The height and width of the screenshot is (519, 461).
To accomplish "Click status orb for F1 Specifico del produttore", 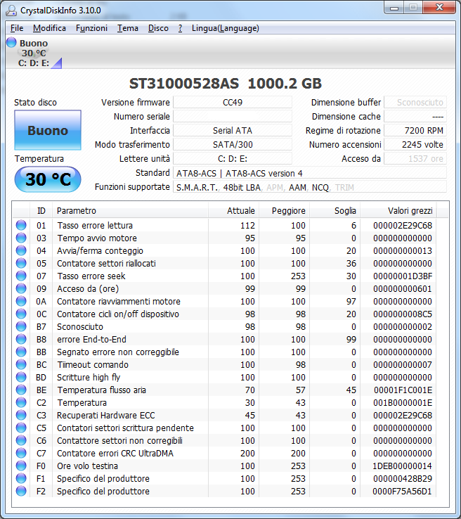I will pyautogui.click(x=21, y=478).
